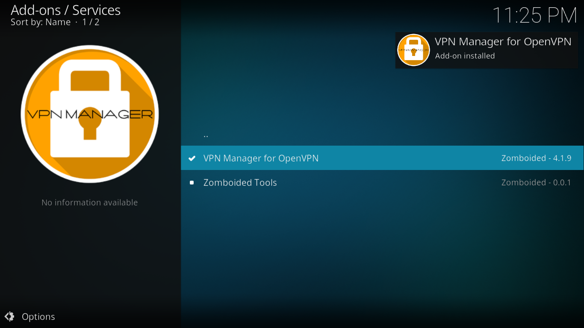Viewport: 584px width, 328px height.
Task: Open the Options label at bottom left
Action: point(38,316)
